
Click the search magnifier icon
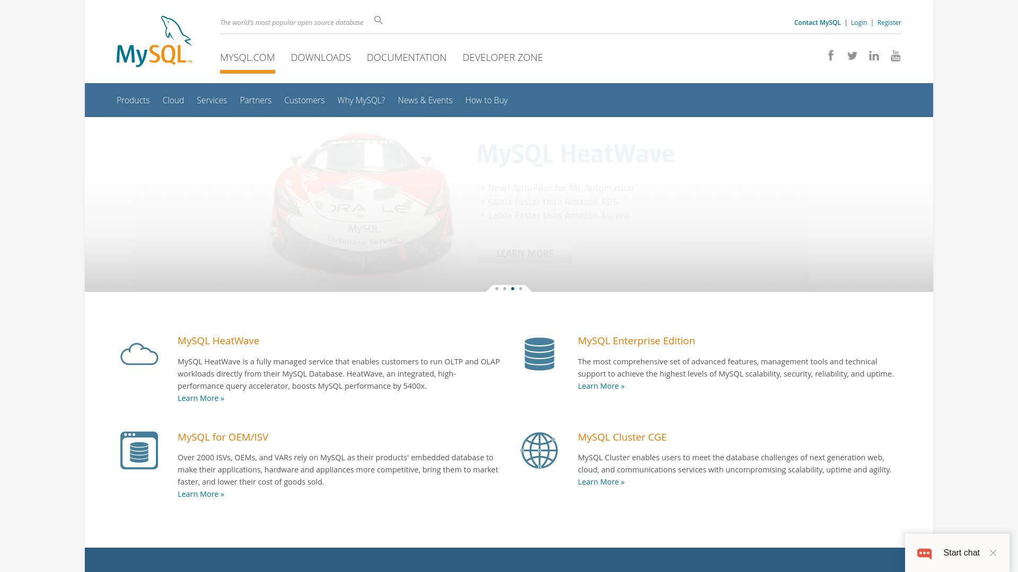pos(379,20)
